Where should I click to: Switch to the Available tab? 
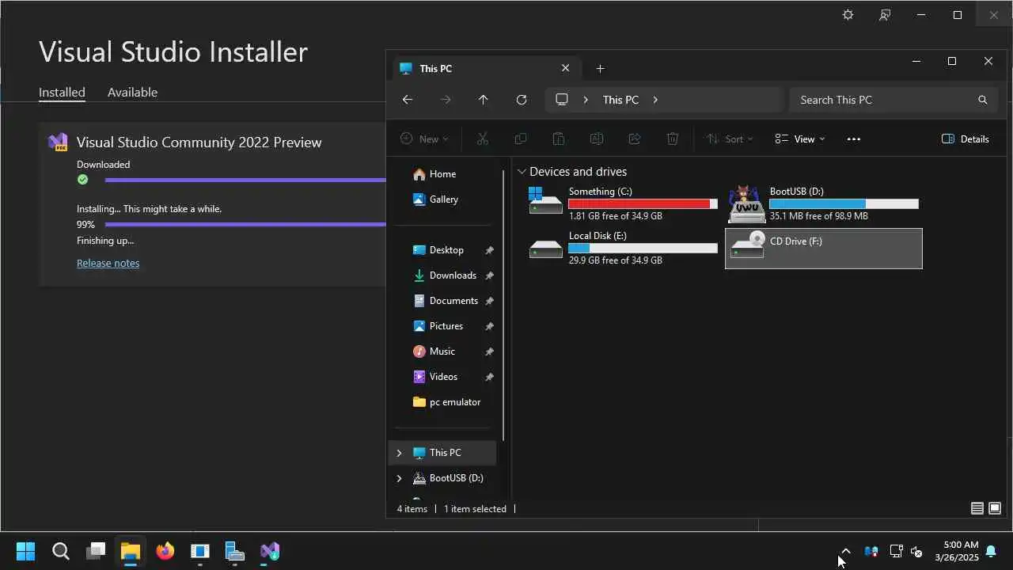click(x=132, y=92)
